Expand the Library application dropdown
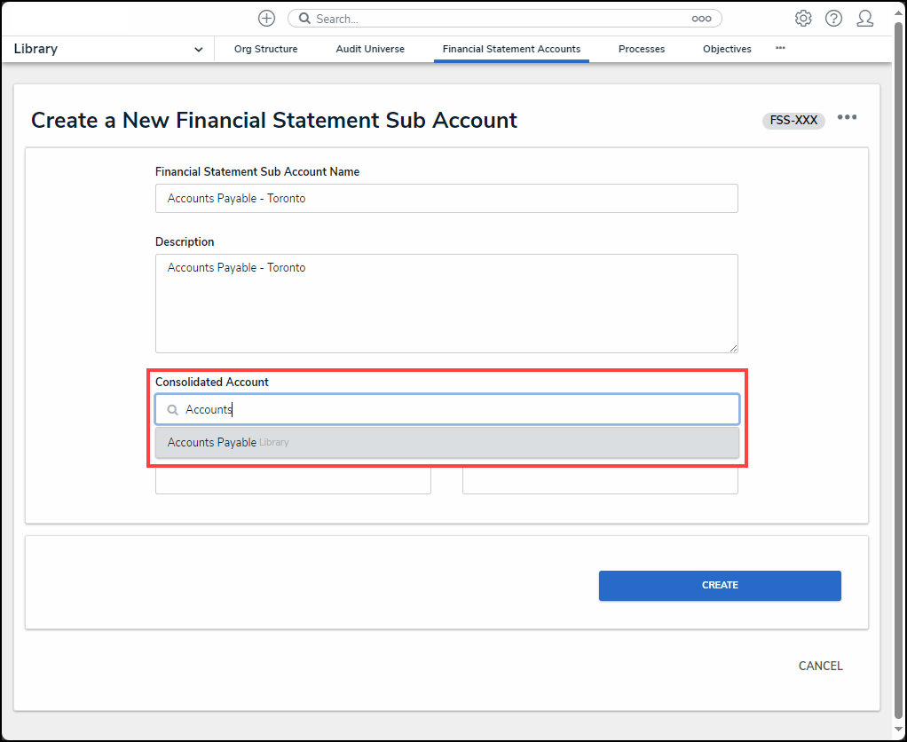 [x=198, y=50]
